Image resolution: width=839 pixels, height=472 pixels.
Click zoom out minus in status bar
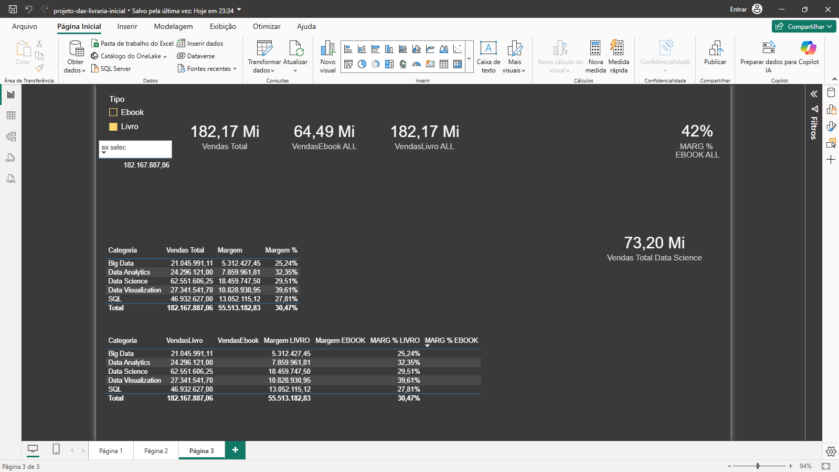click(729, 466)
